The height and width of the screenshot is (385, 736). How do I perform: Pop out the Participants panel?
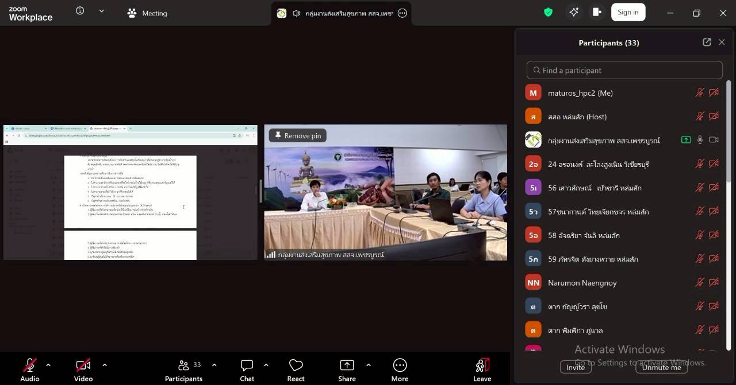707,42
